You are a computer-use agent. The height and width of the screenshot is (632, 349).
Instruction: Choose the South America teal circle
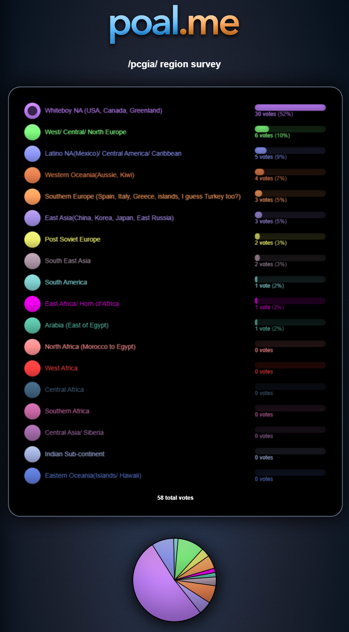(x=32, y=283)
